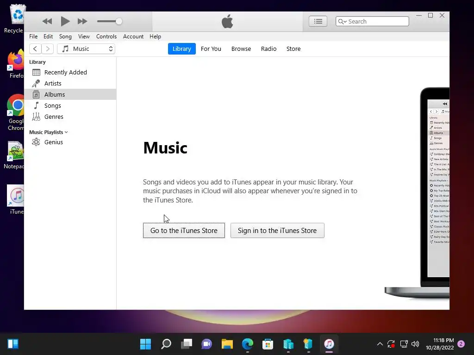Click the Apple logo in the display area
The height and width of the screenshot is (355, 474).
click(227, 21)
